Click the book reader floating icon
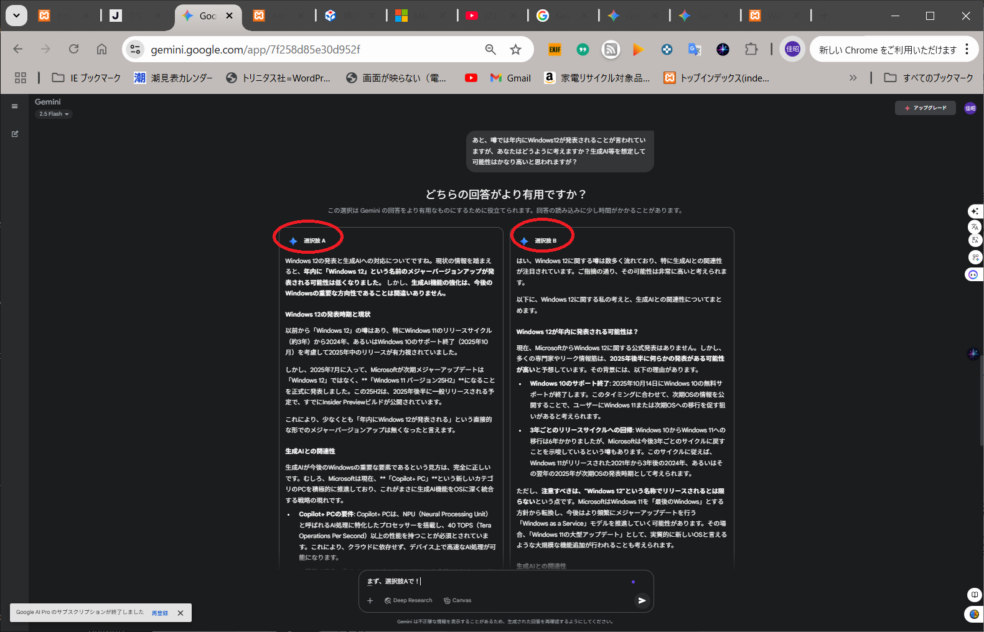Viewport: 984px width, 632px height. click(974, 594)
